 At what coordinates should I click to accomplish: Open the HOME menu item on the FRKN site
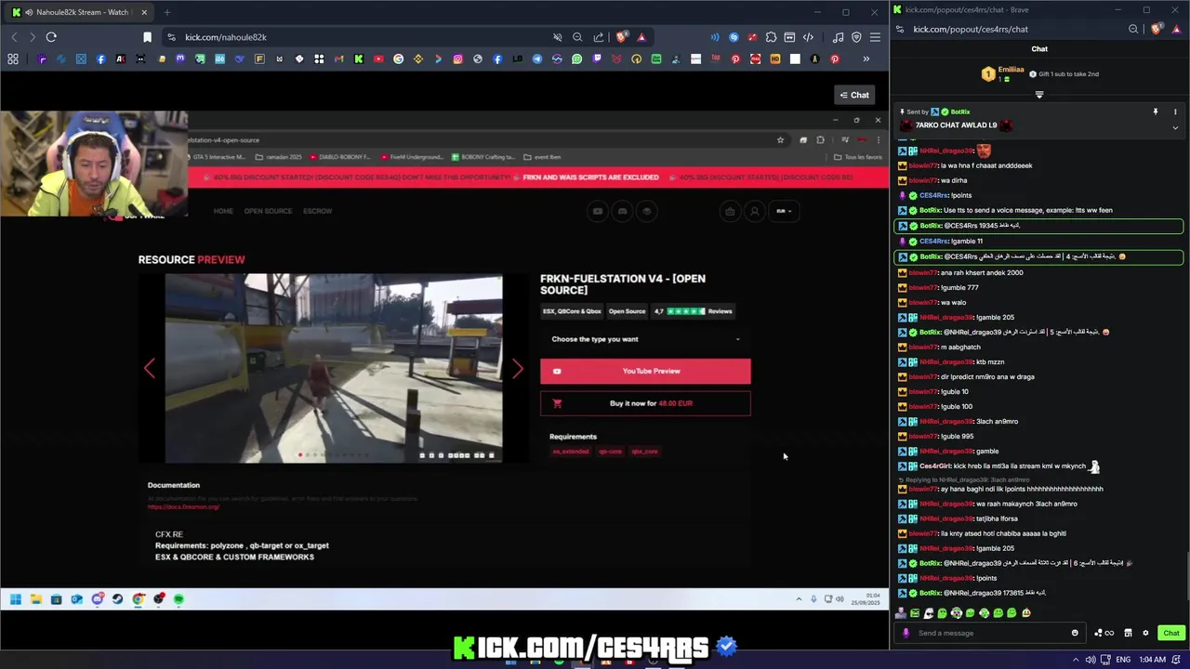(x=223, y=211)
